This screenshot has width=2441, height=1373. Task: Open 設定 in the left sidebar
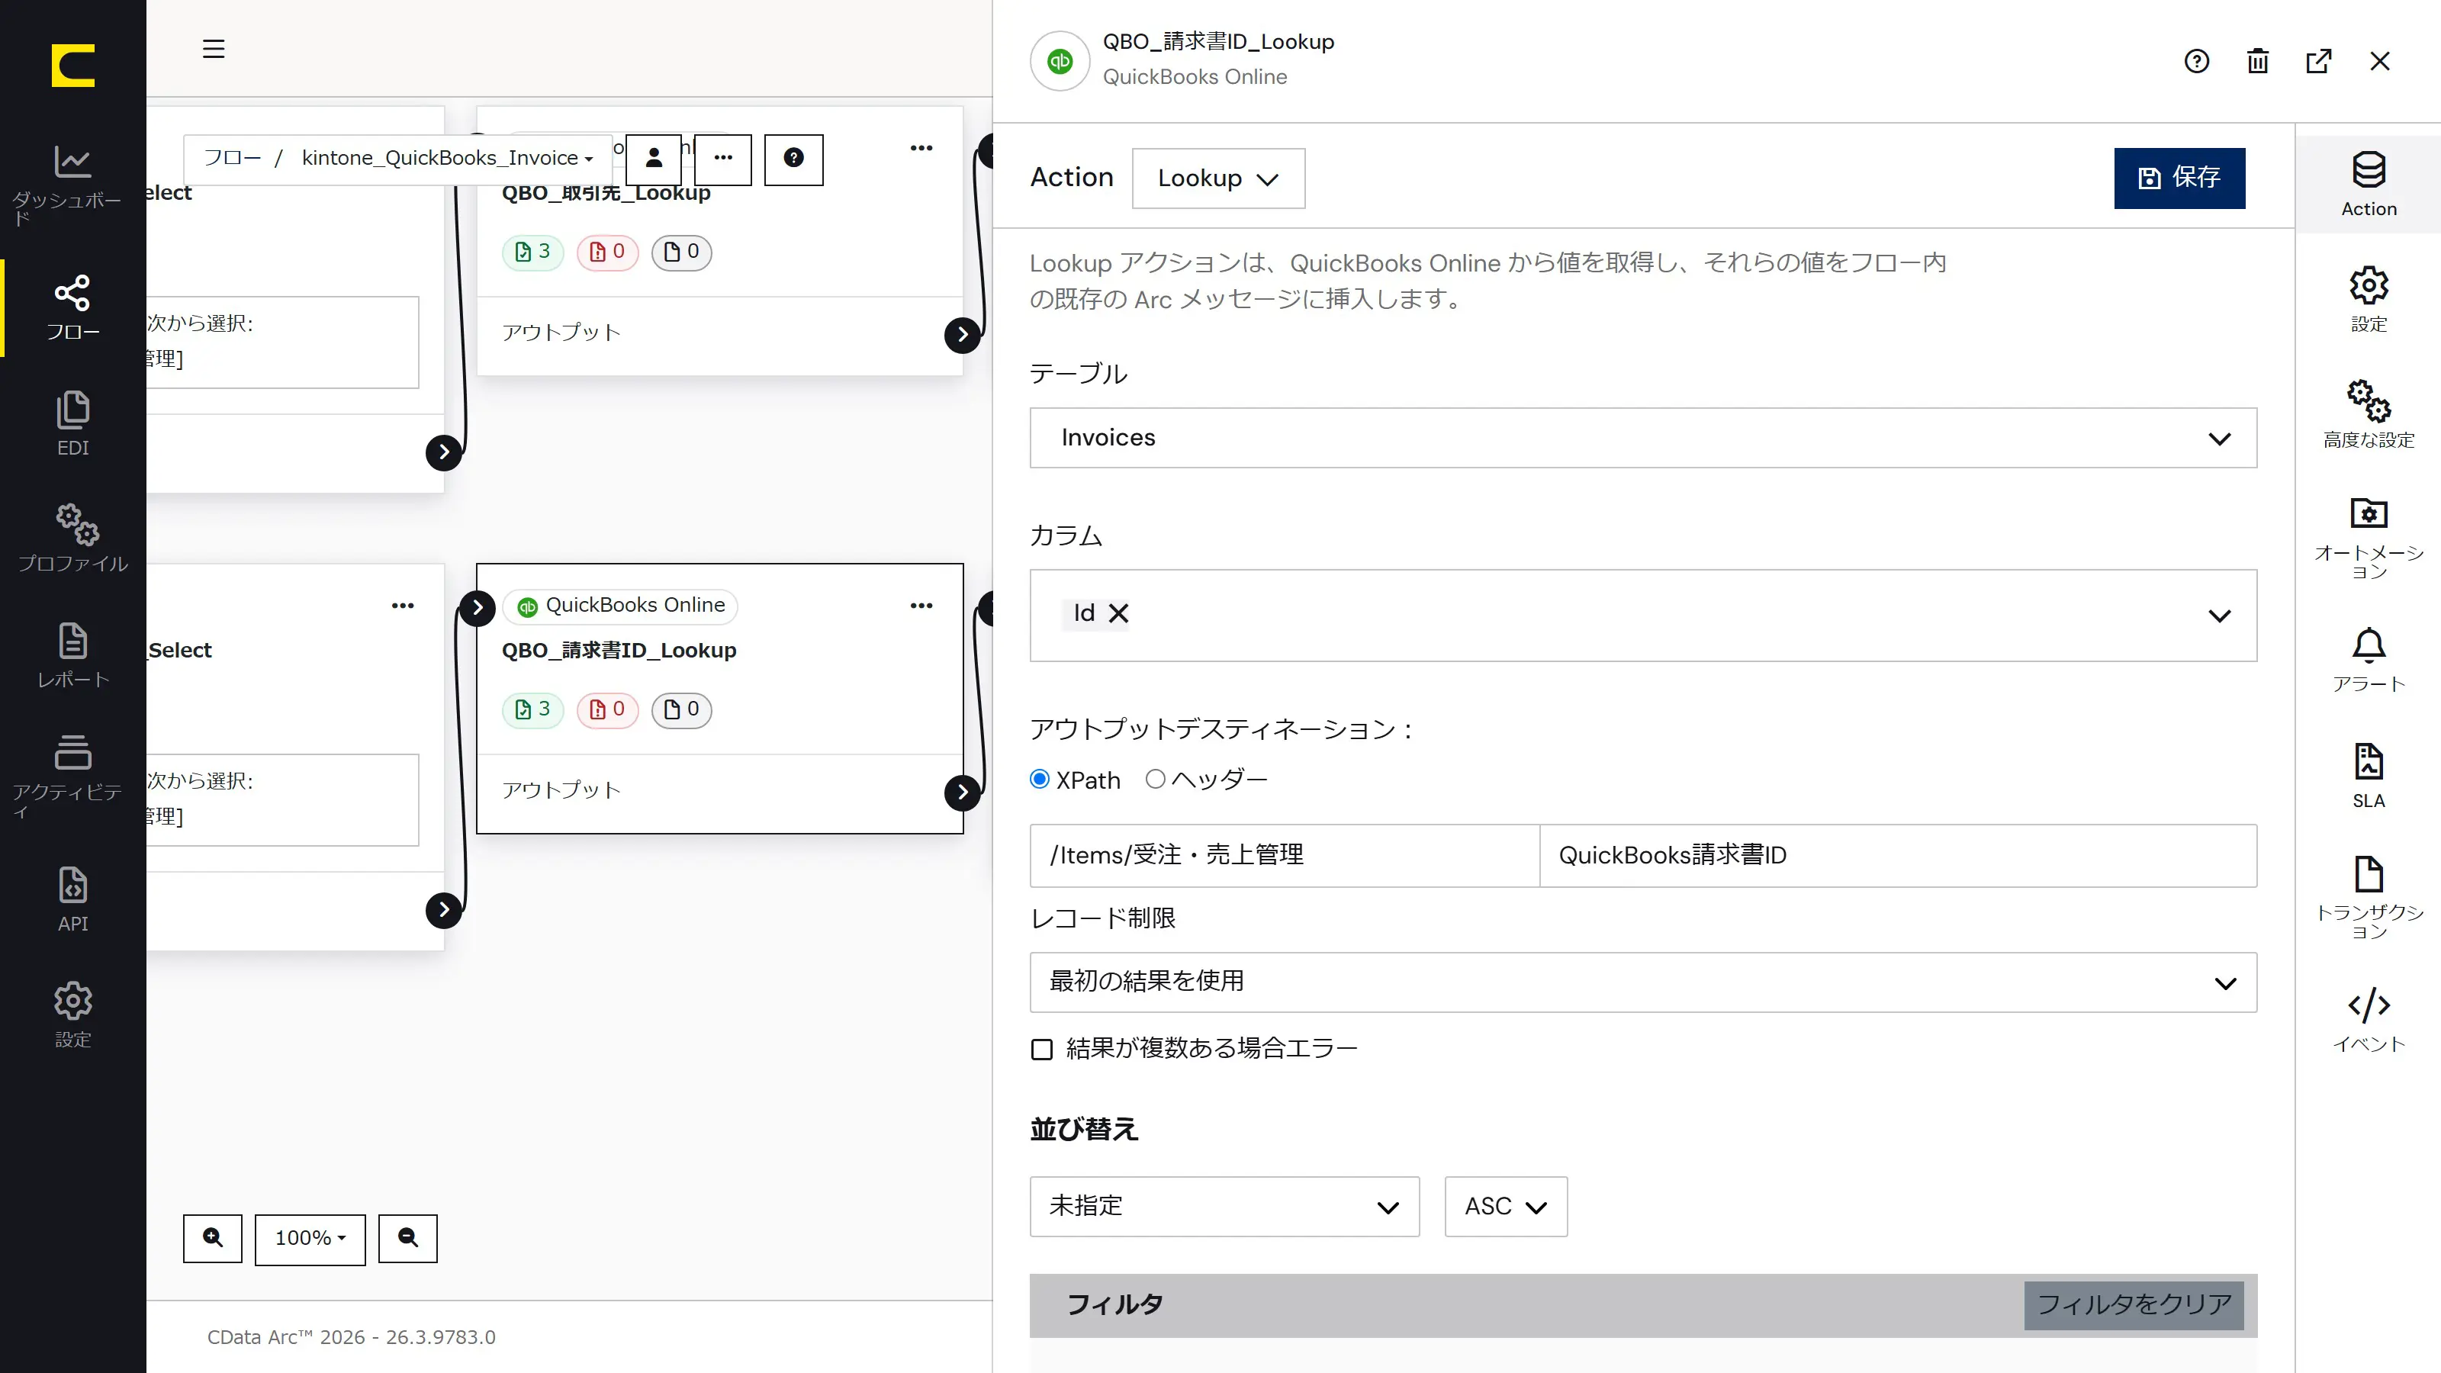point(72,1014)
